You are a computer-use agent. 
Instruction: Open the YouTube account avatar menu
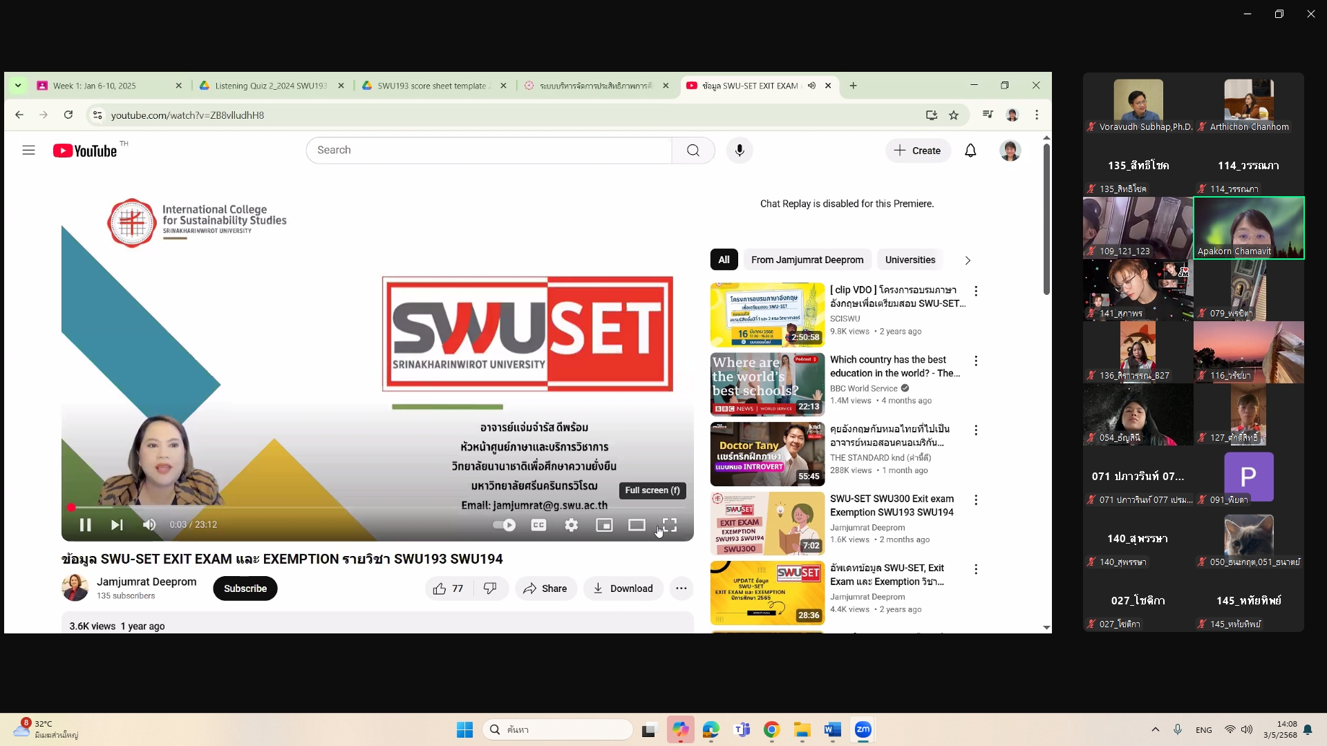click(x=1010, y=151)
